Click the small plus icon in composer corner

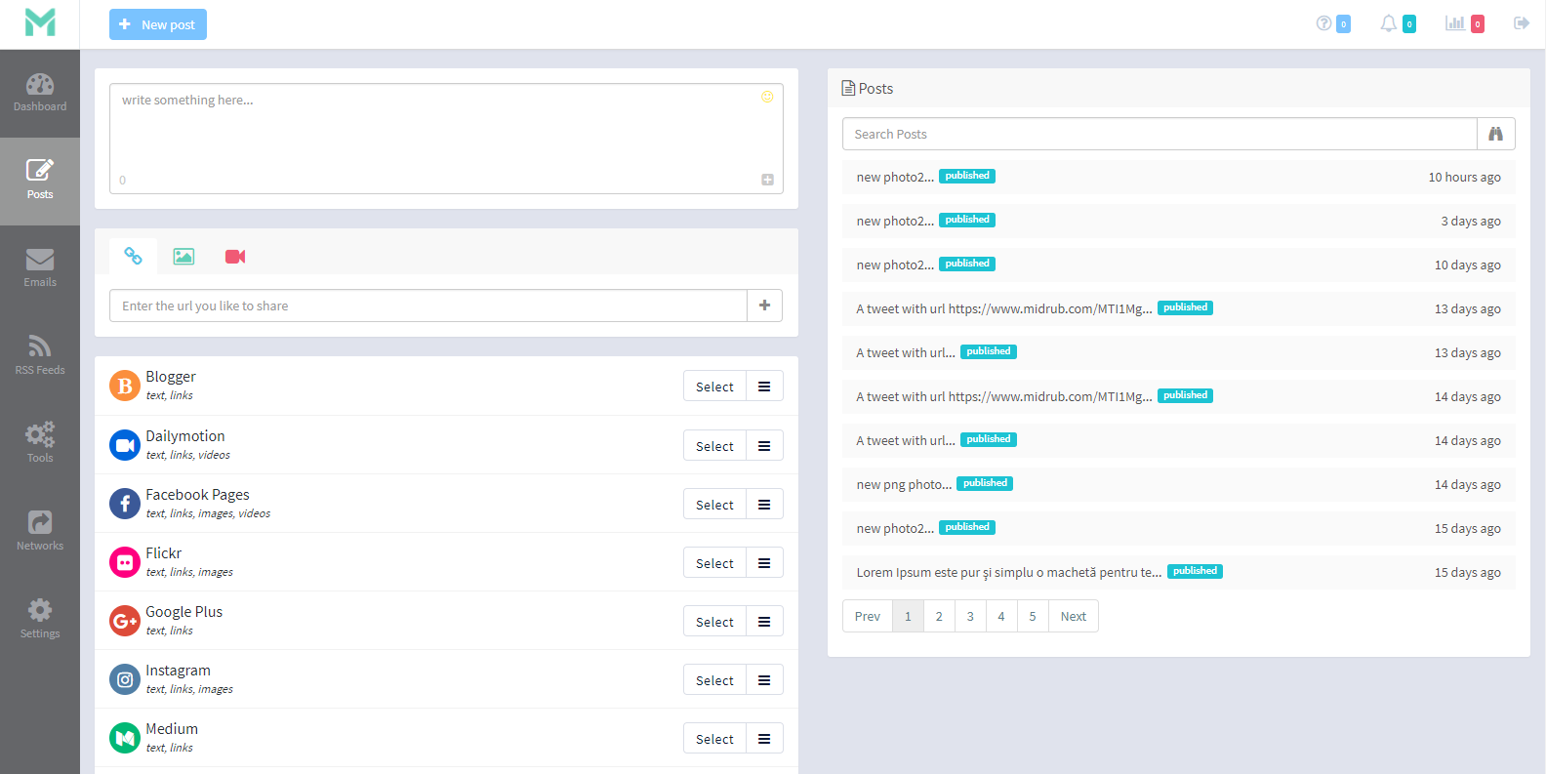tap(767, 180)
